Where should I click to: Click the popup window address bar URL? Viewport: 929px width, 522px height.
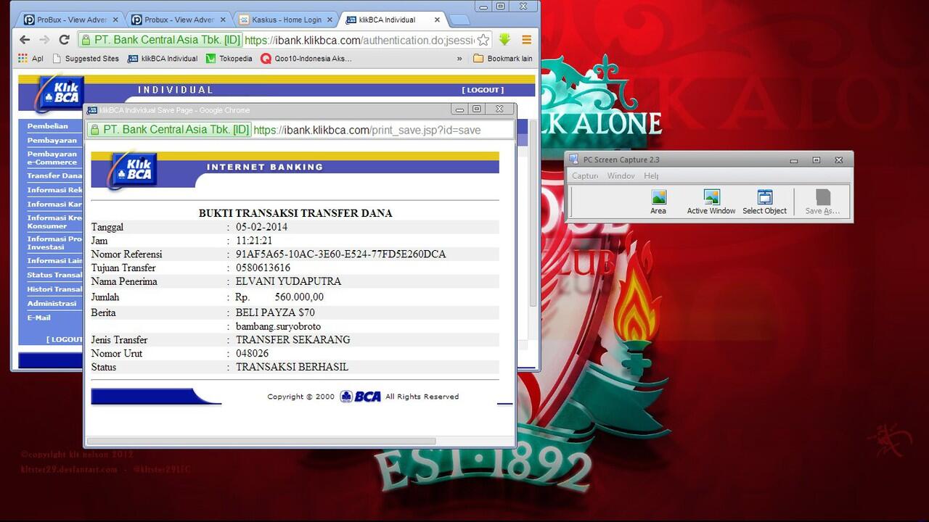367,130
